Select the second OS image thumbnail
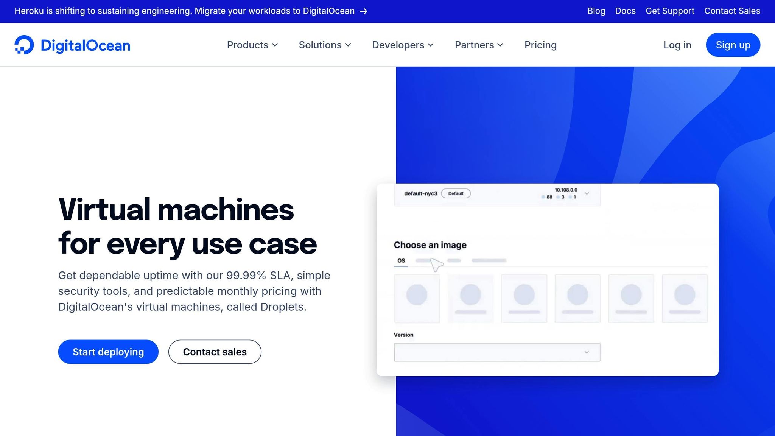Viewport: 775px width, 436px height. tap(470, 298)
